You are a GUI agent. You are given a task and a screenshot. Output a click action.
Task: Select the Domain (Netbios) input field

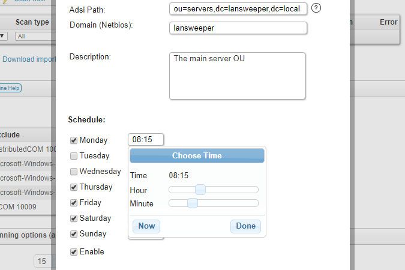point(238,28)
